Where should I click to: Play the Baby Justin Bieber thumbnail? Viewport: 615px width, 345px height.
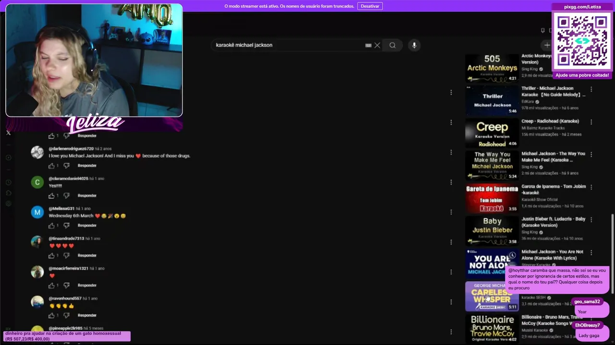(x=492, y=230)
